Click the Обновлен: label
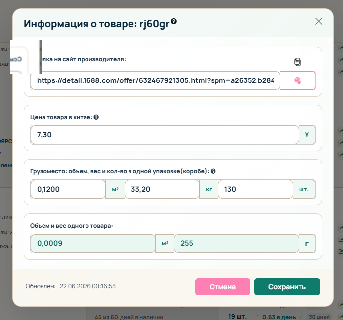This screenshot has width=343, height=320. (x=41, y=286)
